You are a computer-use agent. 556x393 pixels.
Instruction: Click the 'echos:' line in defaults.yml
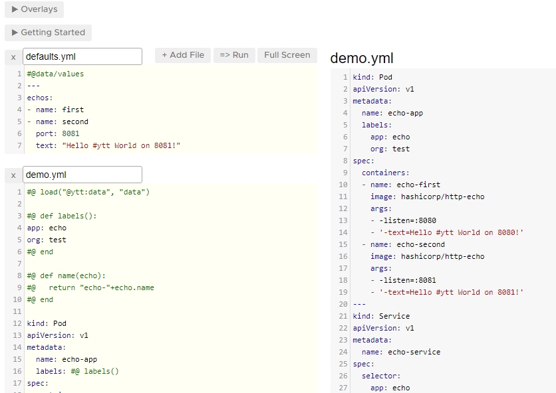tap(40, 98)
